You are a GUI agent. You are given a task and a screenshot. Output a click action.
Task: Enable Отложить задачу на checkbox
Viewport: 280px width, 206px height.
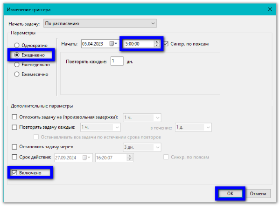(14, 117)
